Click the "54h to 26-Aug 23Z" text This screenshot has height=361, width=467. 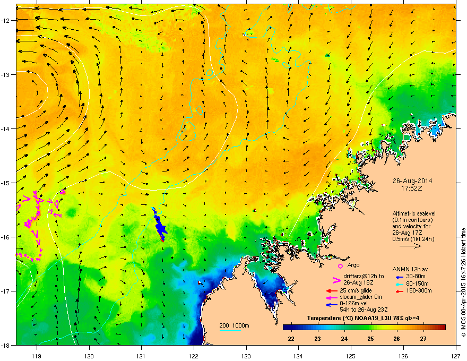[364, 310]
